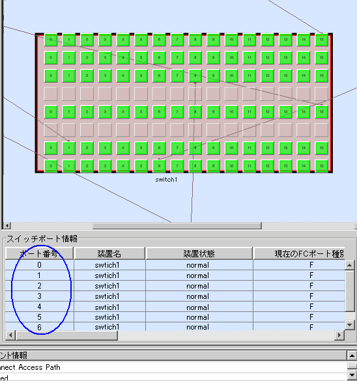357x381 pixels.
Task: Click port 8 in the third port row
Action: coord(195,76)
